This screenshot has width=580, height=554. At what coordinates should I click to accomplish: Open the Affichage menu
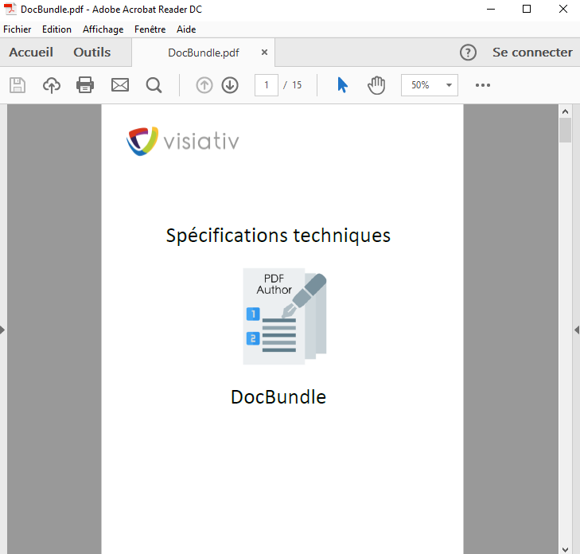(x=103, y=29)
